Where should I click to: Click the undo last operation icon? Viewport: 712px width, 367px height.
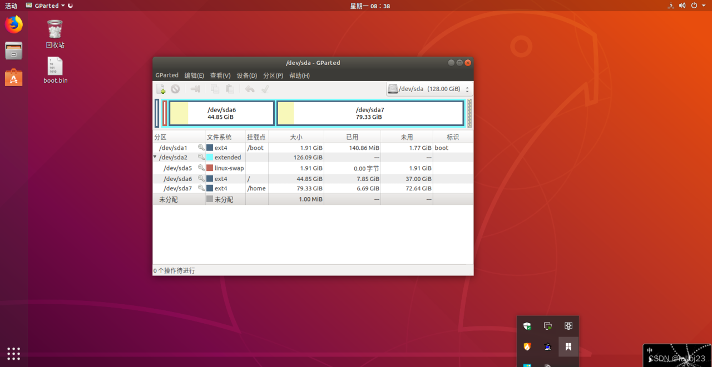250,89
